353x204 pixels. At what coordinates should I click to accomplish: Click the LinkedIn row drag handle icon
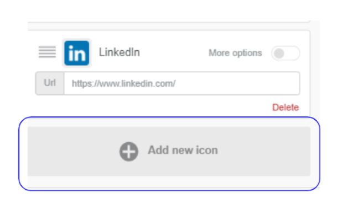[47, 52]
